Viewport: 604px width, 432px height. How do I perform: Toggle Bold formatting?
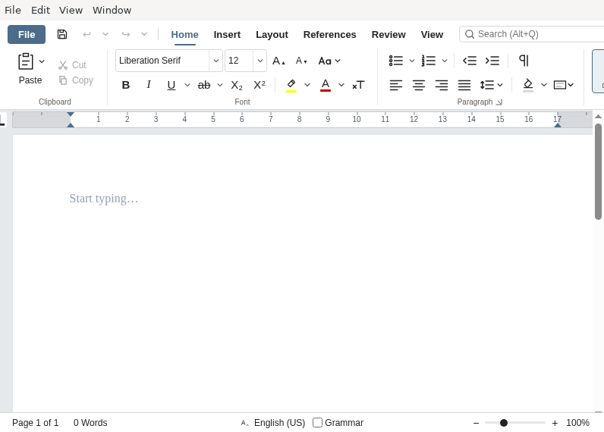pos(125,85)
